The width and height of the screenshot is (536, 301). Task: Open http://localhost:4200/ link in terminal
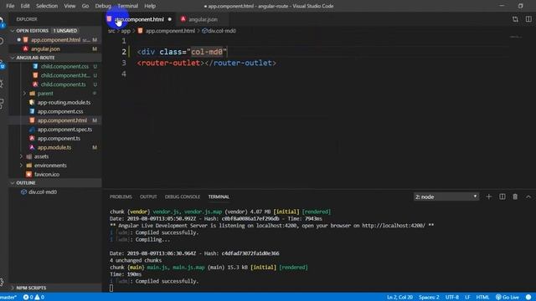click(394, 226)
